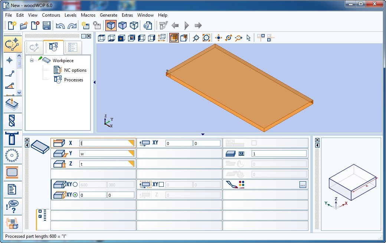Undo the last action
Viewport: 386px width, 243px height.
pos(60,26)
